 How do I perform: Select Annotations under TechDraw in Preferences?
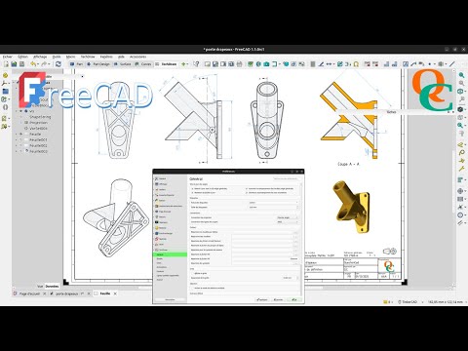tap(162, 267)
